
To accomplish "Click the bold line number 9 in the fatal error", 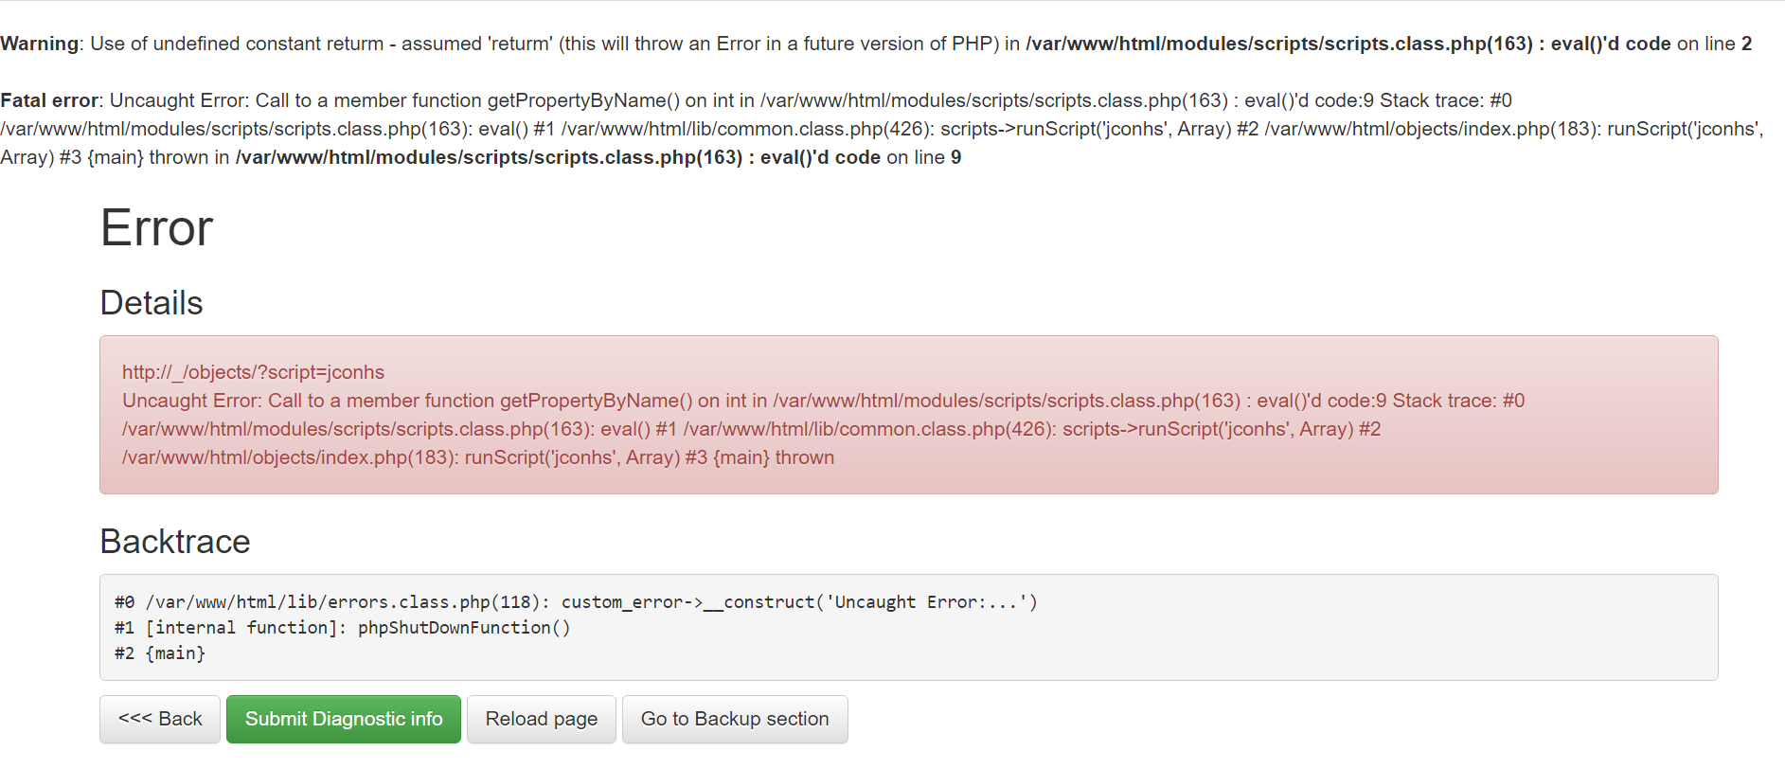I will click(955, 157).
